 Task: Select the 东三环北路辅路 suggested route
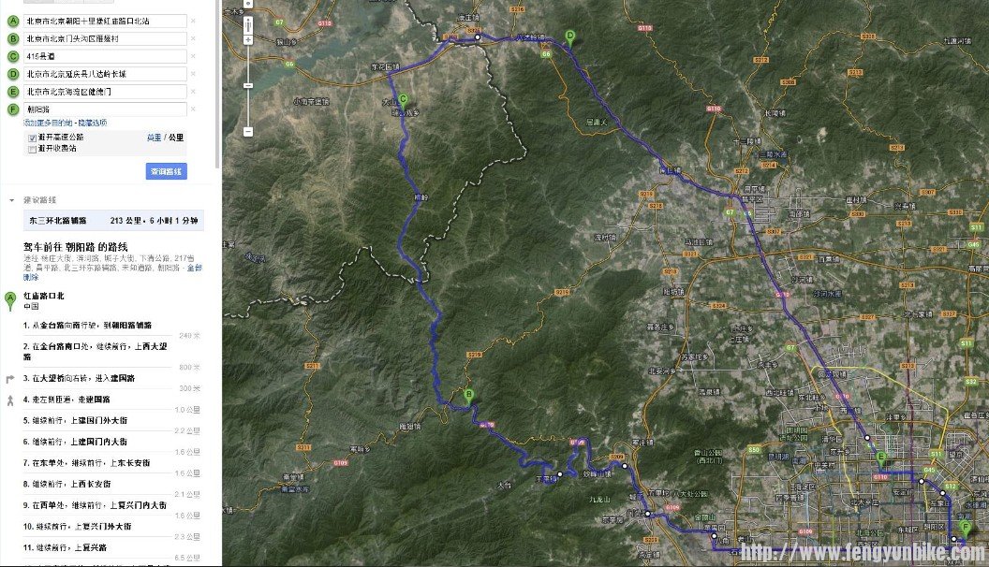(x=113, y=221)
